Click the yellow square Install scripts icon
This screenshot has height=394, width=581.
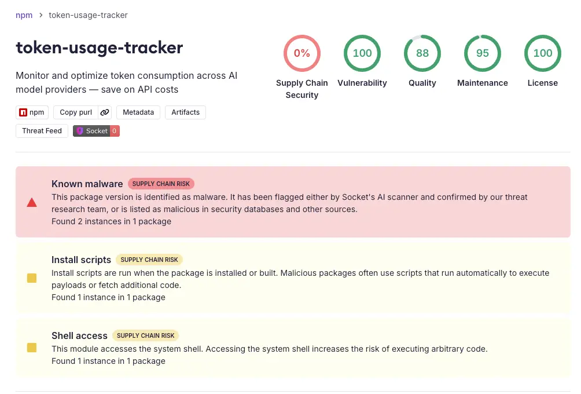32,278
